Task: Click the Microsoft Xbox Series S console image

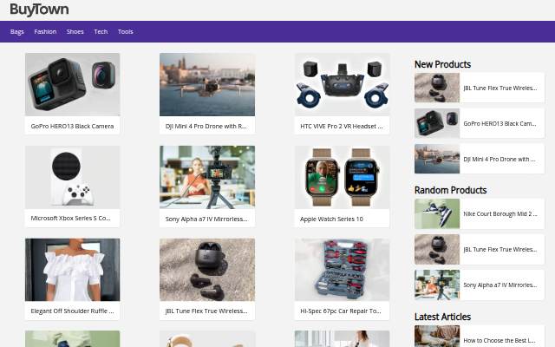Action: pos(73,177)
